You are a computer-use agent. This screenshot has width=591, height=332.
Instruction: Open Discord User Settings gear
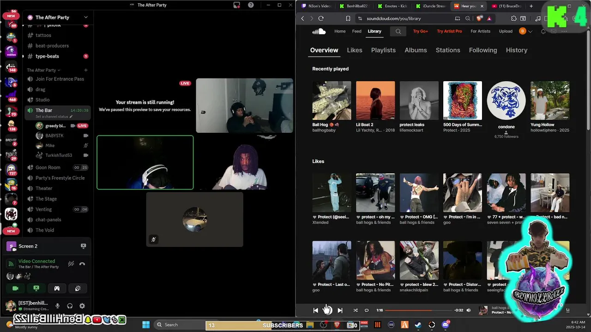click(x=82, y=306)
